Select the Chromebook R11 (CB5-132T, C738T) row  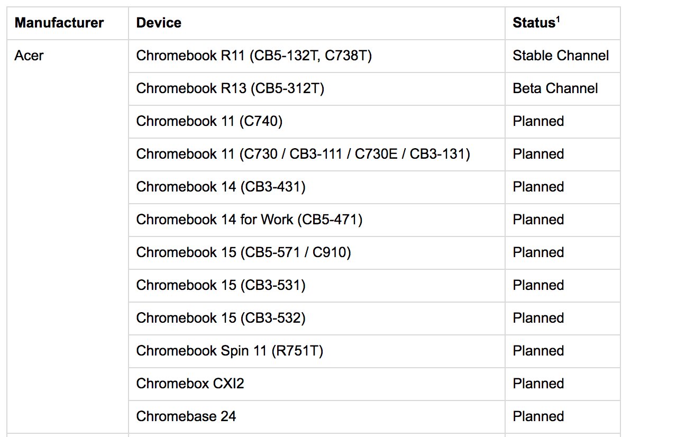pyautogui.click(x=254, y=56)
